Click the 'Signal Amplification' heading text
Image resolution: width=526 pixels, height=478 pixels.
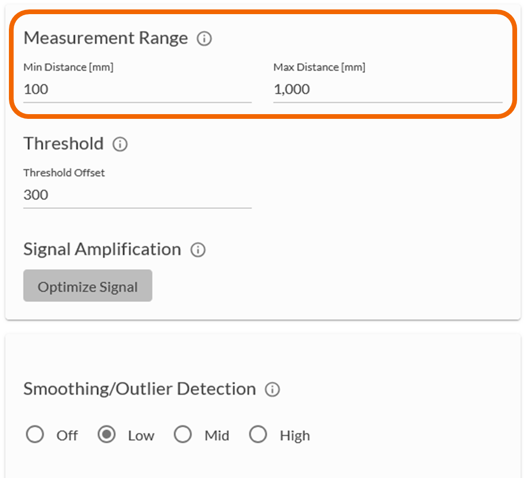click(x=102, y=249)
